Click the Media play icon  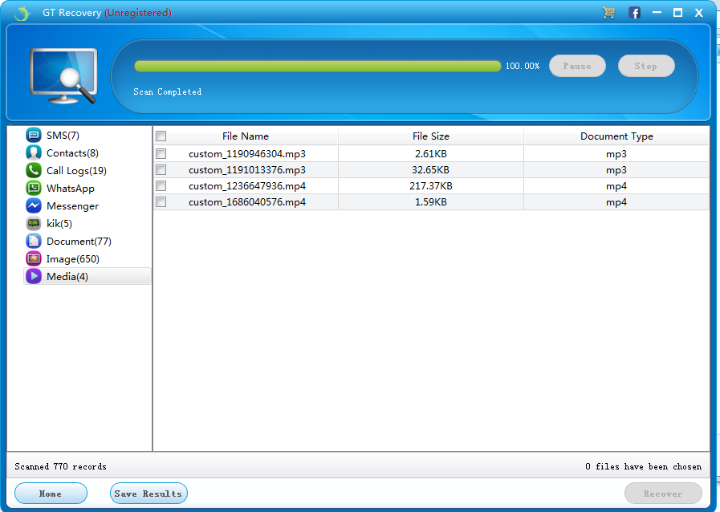(x=34, y=276)
